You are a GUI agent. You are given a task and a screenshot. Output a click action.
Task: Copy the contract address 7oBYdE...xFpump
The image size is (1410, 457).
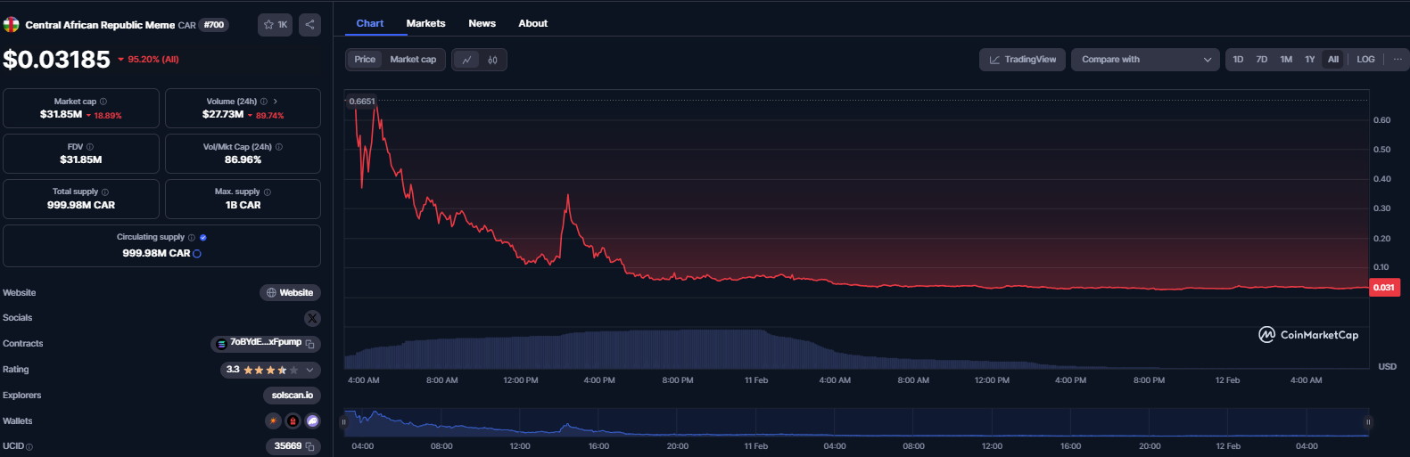tap(310, 344)
